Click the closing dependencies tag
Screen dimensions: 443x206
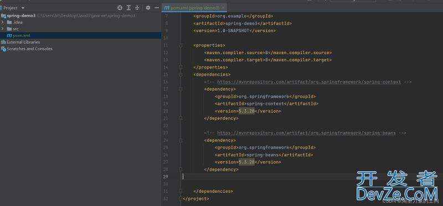coord(213,191)
